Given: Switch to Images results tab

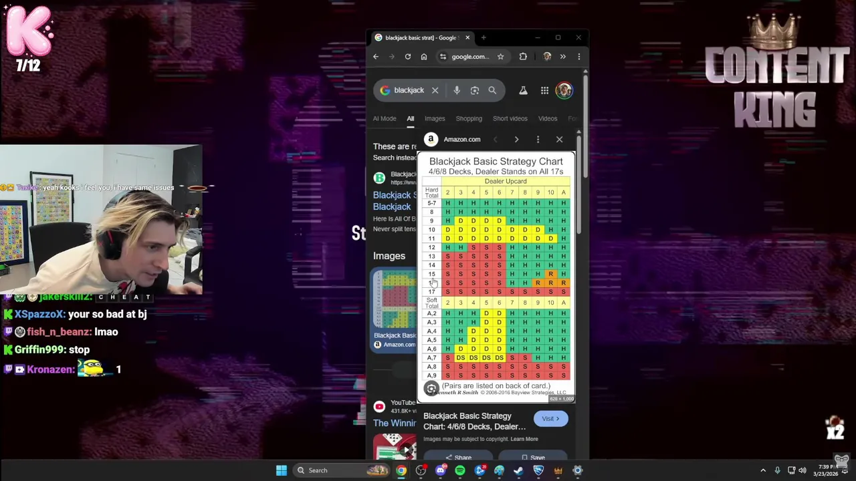Looking at the screenshot, I should 435,118.
